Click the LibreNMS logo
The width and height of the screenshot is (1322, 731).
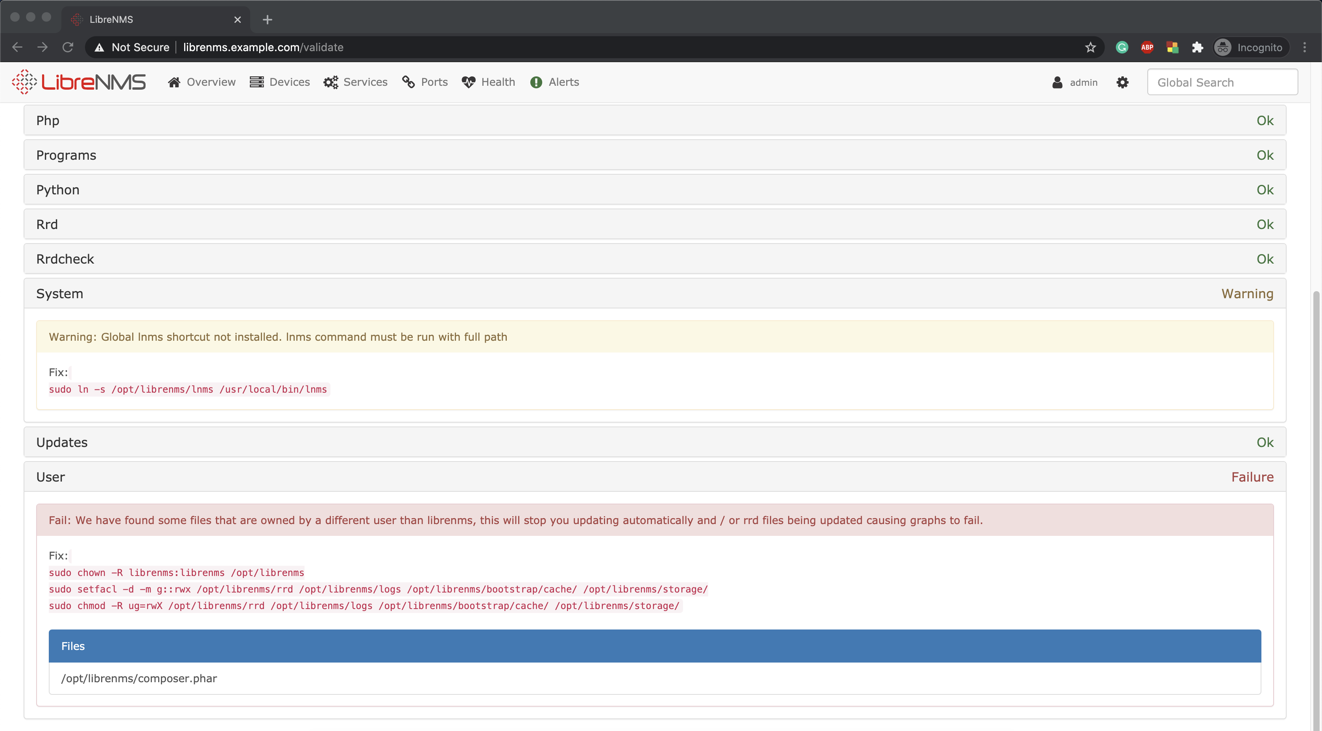coord(79,82)
